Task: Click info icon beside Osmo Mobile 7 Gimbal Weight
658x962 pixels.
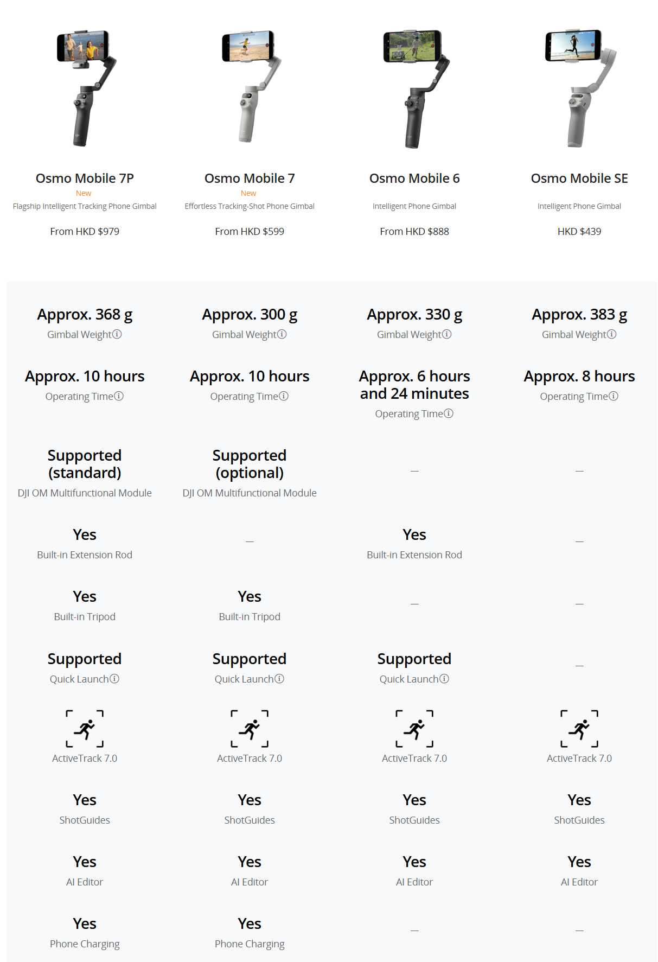Action: click(x=282, y=334)
